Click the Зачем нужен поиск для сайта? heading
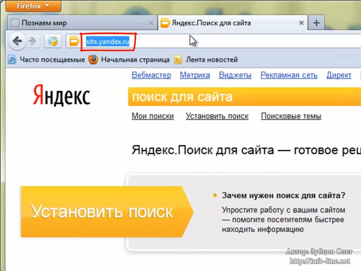 click(284, 195)
